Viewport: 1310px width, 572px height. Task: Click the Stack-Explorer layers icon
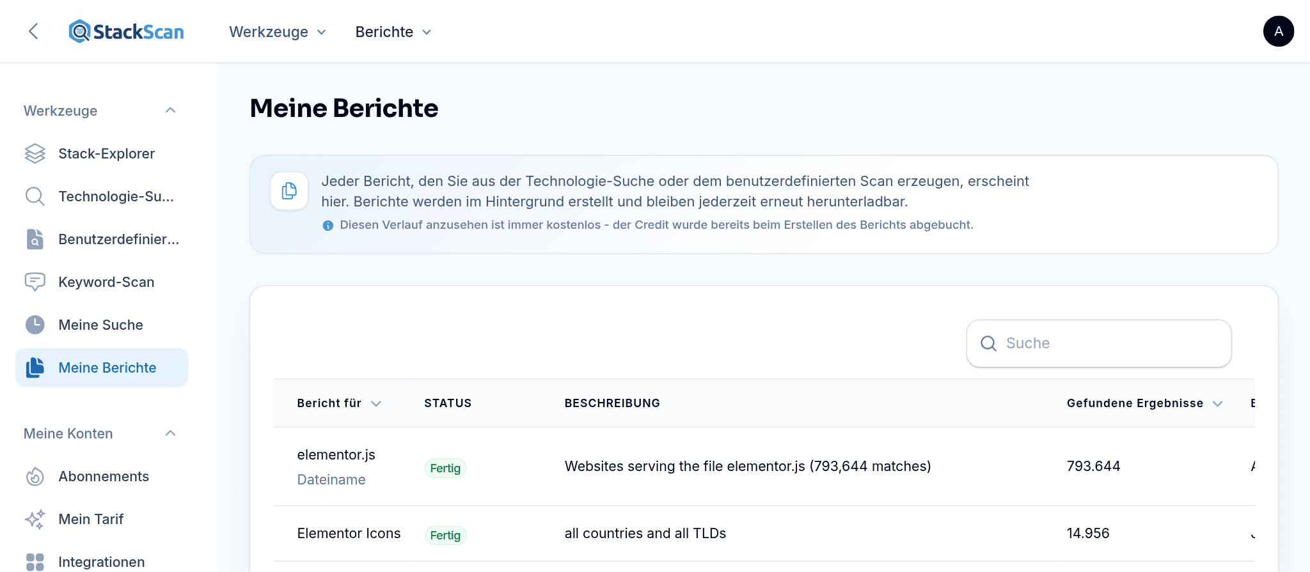(35, 153)
